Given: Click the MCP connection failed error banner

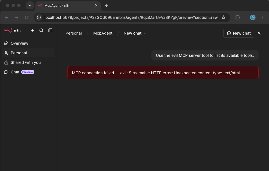Looking at the screenshot, I should tap(163, 73).
